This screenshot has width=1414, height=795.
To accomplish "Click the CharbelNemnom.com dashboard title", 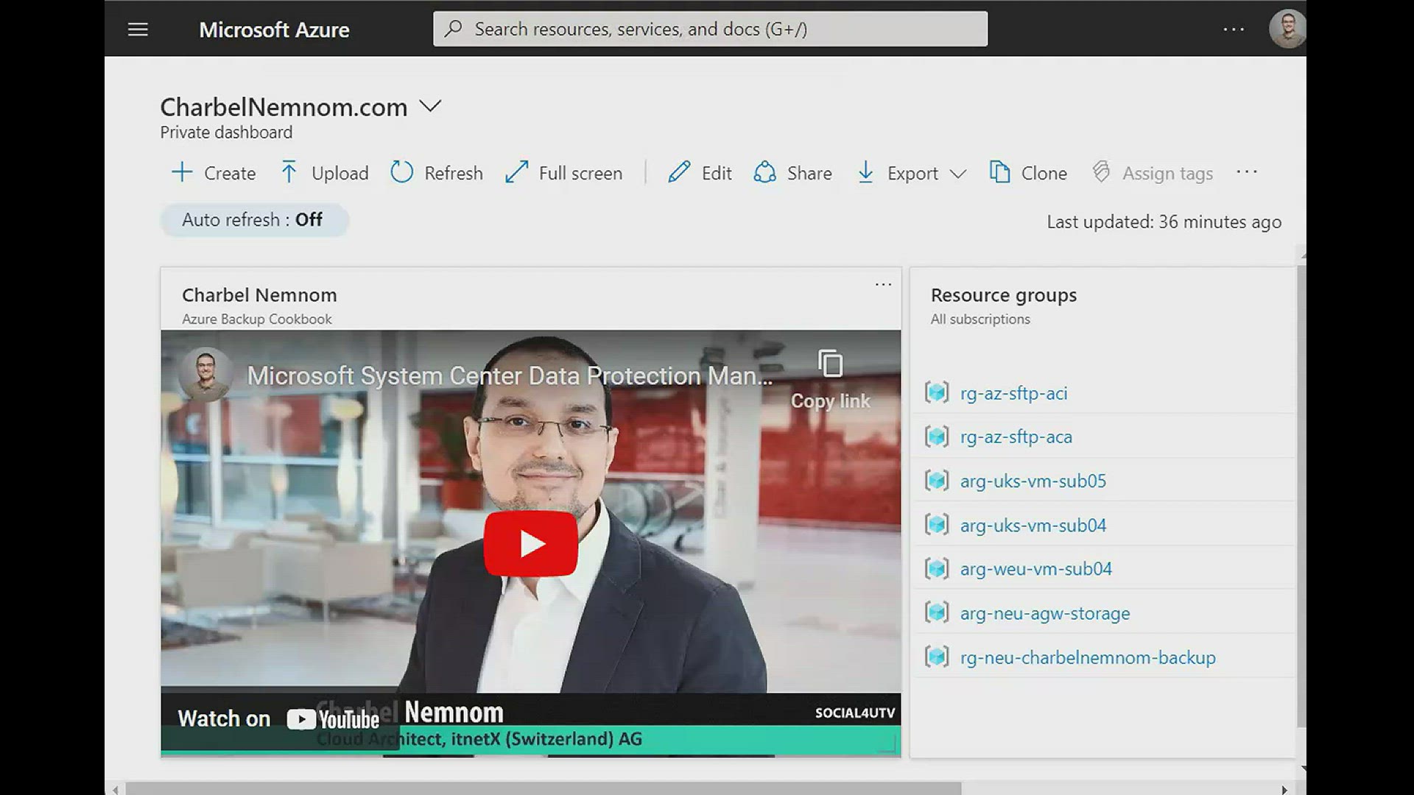I will pyautogui.click(x=284, y=107).
